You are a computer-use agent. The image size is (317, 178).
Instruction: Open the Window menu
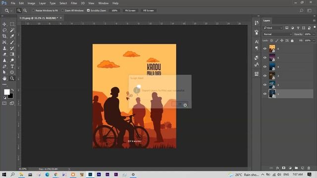pos(104,3)
